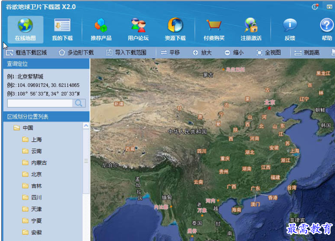
Task: Click the 香港 label on the map
Action: (x=273, y=198)
